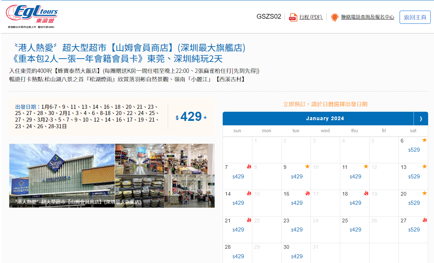Click the flame icon on January 14
This screenshot has width=434, height=263.
click(249, 193)
